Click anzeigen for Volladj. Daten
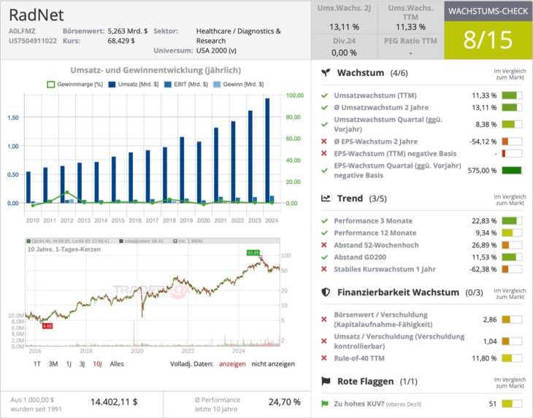The image size is (533, 418). tap(232, 364)
